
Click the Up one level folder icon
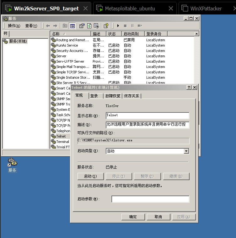tap(65, 26)
